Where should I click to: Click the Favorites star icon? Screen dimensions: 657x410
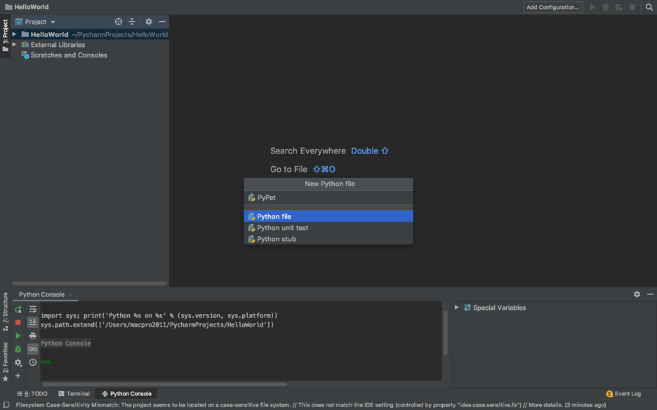pyautogui.click(x=6, y=378)
